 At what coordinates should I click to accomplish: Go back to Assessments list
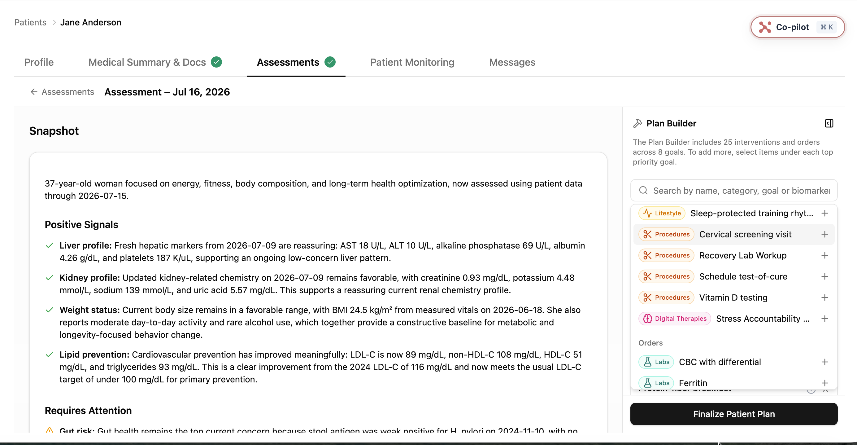(62, 92)
